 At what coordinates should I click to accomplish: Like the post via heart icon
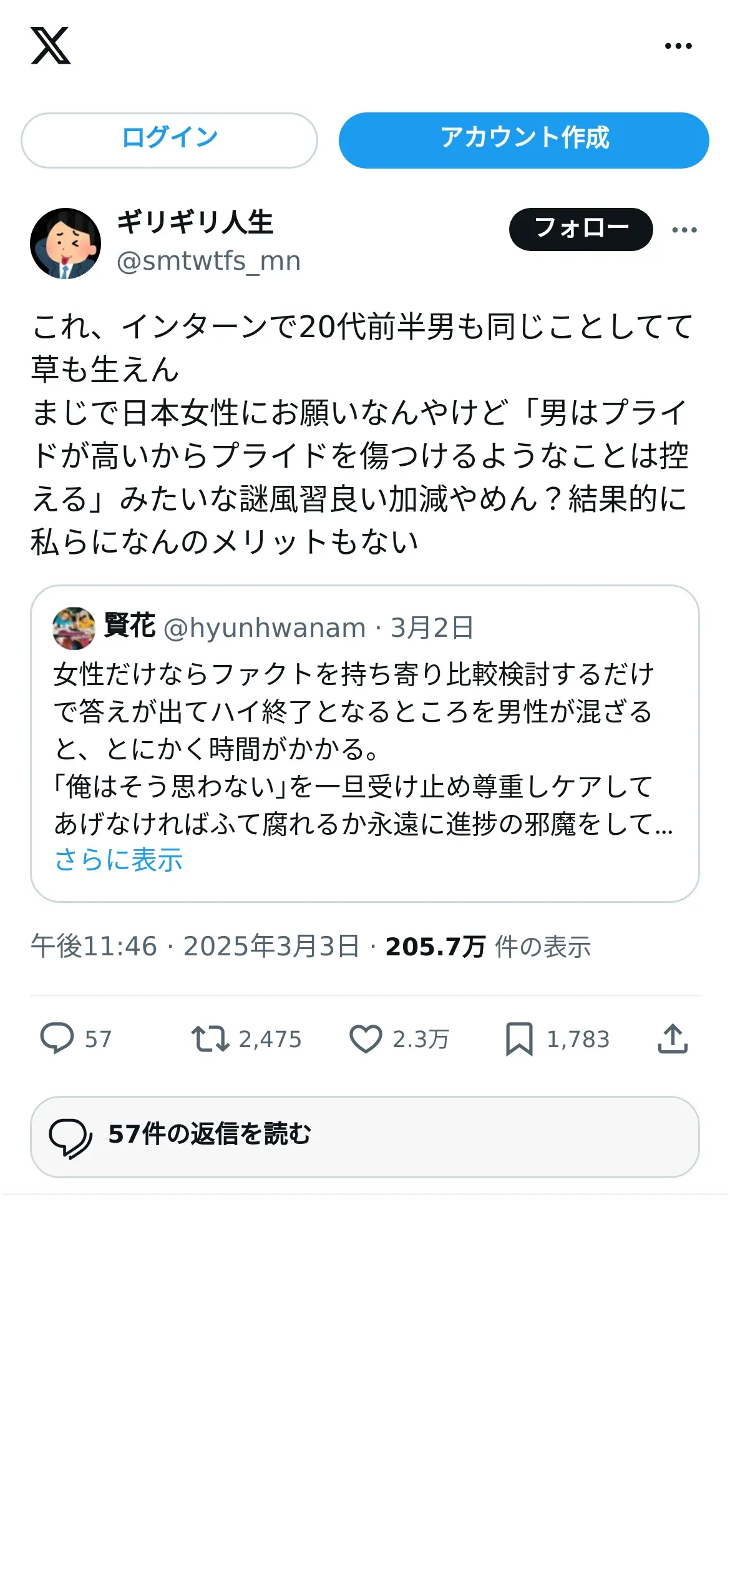366,1039
